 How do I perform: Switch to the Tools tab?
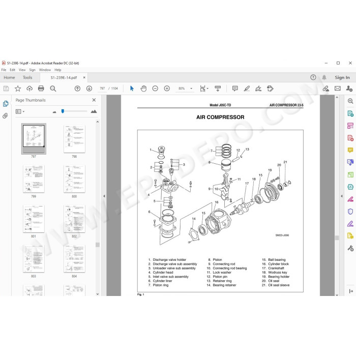[x=27, y=77]
